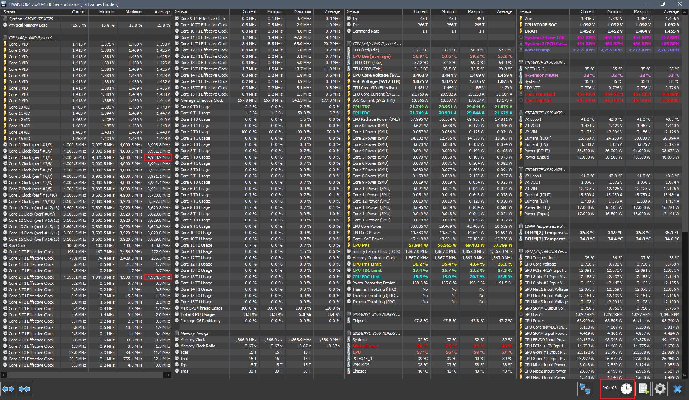Click the shrink layout arrows icon
Screen dimensions: 689x400
(x=24, y=389)
